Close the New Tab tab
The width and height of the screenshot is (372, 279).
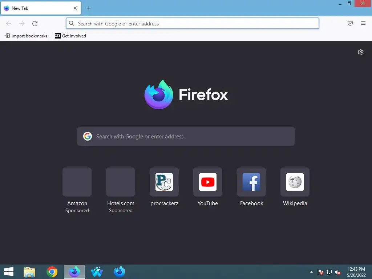click(75, 8)
